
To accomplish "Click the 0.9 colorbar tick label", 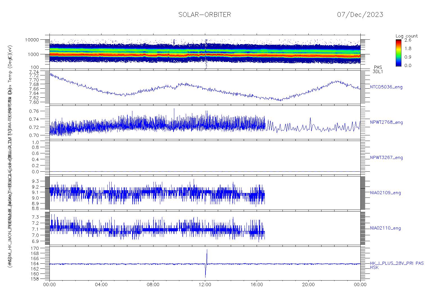I will (408, 57).
